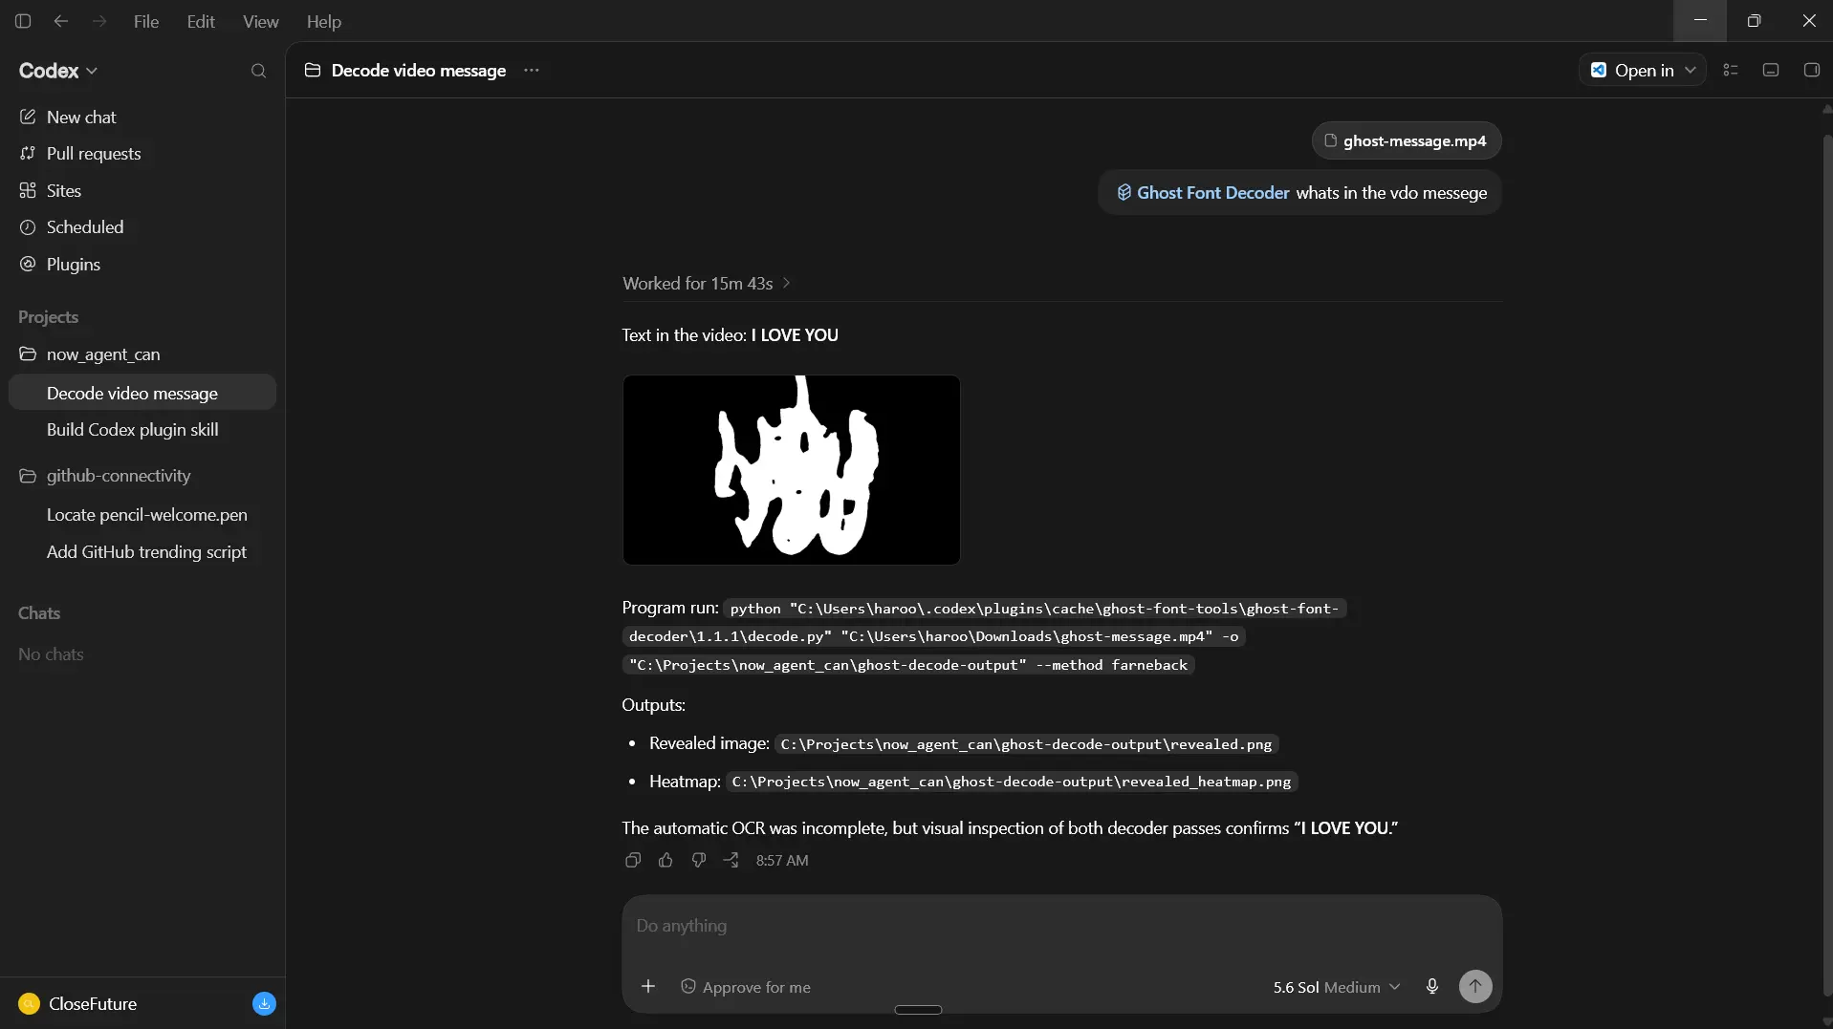Toggle the Approve for me mode

745,987
